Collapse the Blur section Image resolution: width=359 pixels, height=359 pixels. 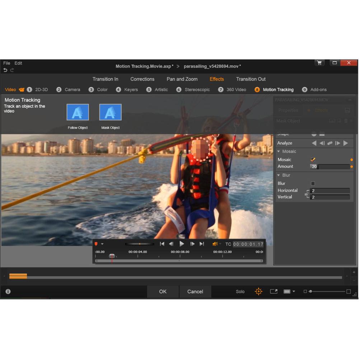(x=279, y=175)
